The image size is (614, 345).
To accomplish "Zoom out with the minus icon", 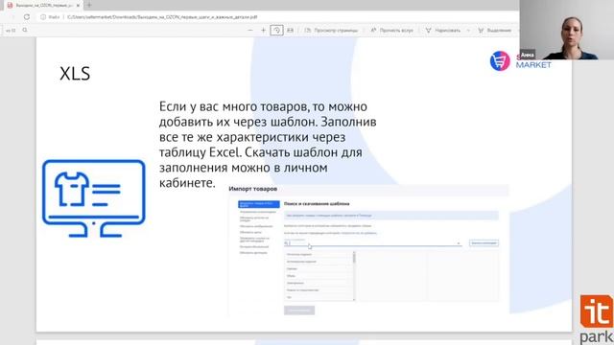I will click(250, 30).
